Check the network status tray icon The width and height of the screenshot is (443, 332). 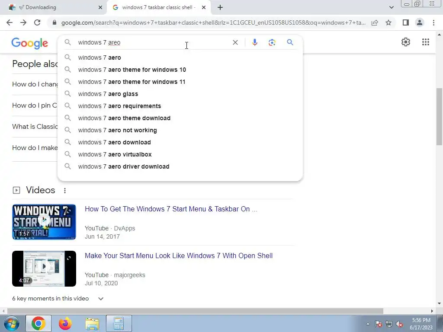389,324
